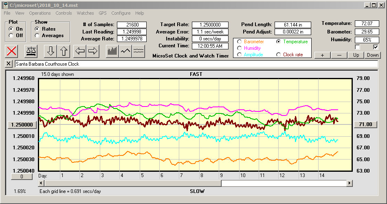Click the horizontal scrollbar thumb
Screen dimensions: 387x204
tap(133, 183)
